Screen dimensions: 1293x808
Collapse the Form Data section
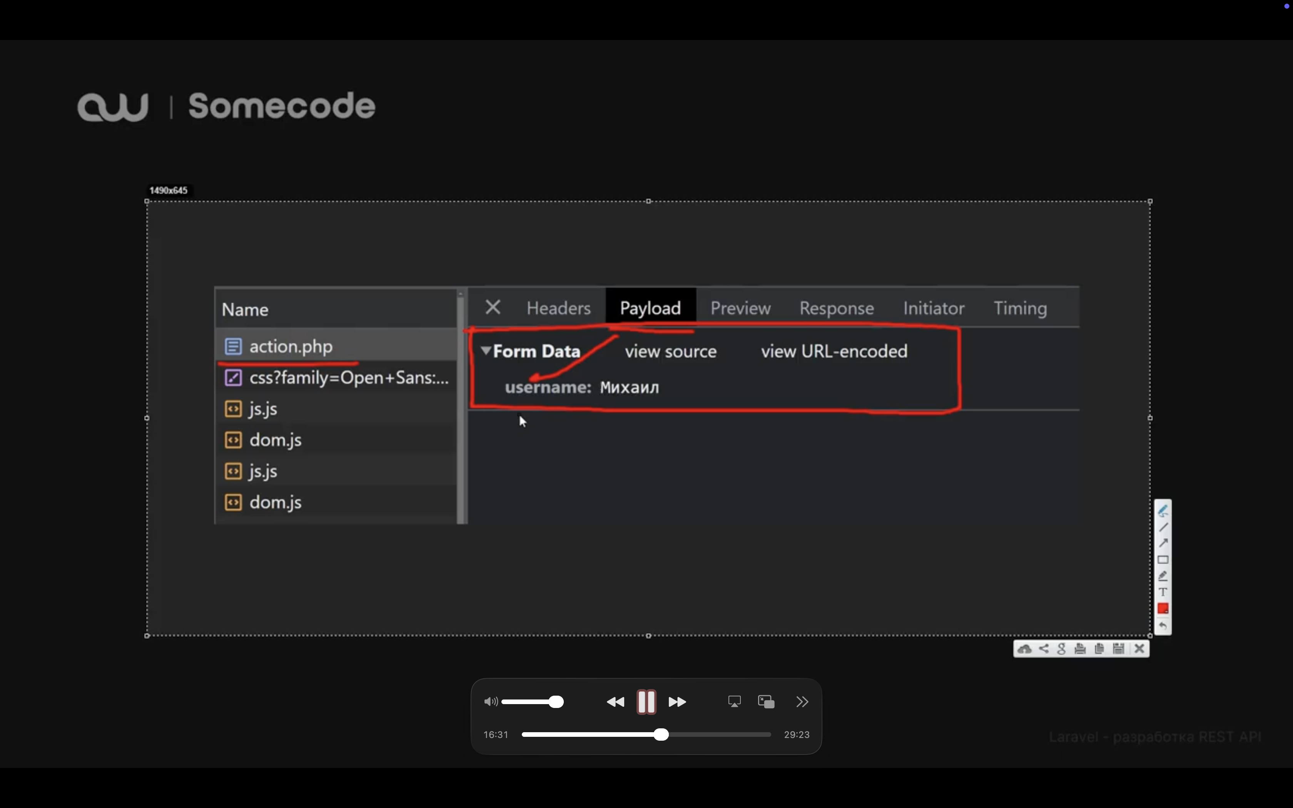coord(486,351)
